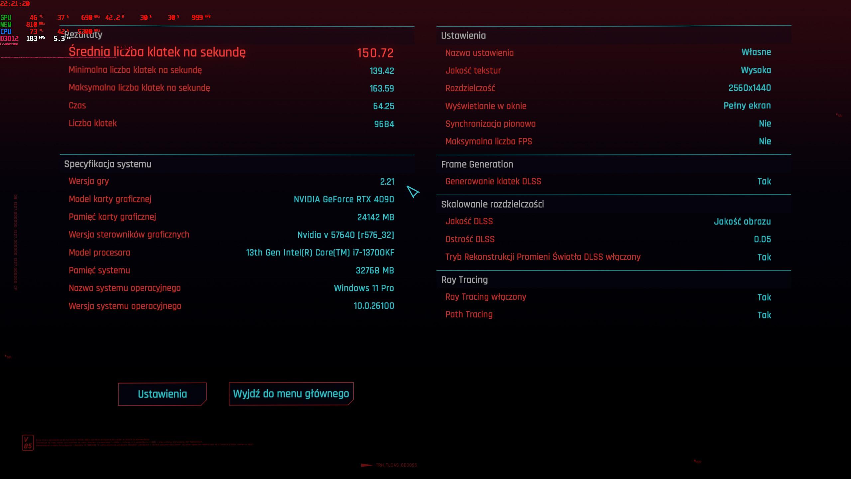Toggle Generowanie klatek DLSS value

[x=764, y=181]
